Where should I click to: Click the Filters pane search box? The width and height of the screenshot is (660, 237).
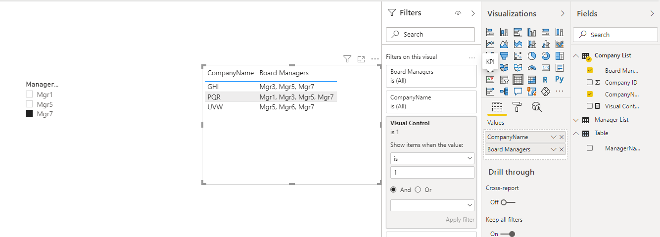click(x=430, y=34)
